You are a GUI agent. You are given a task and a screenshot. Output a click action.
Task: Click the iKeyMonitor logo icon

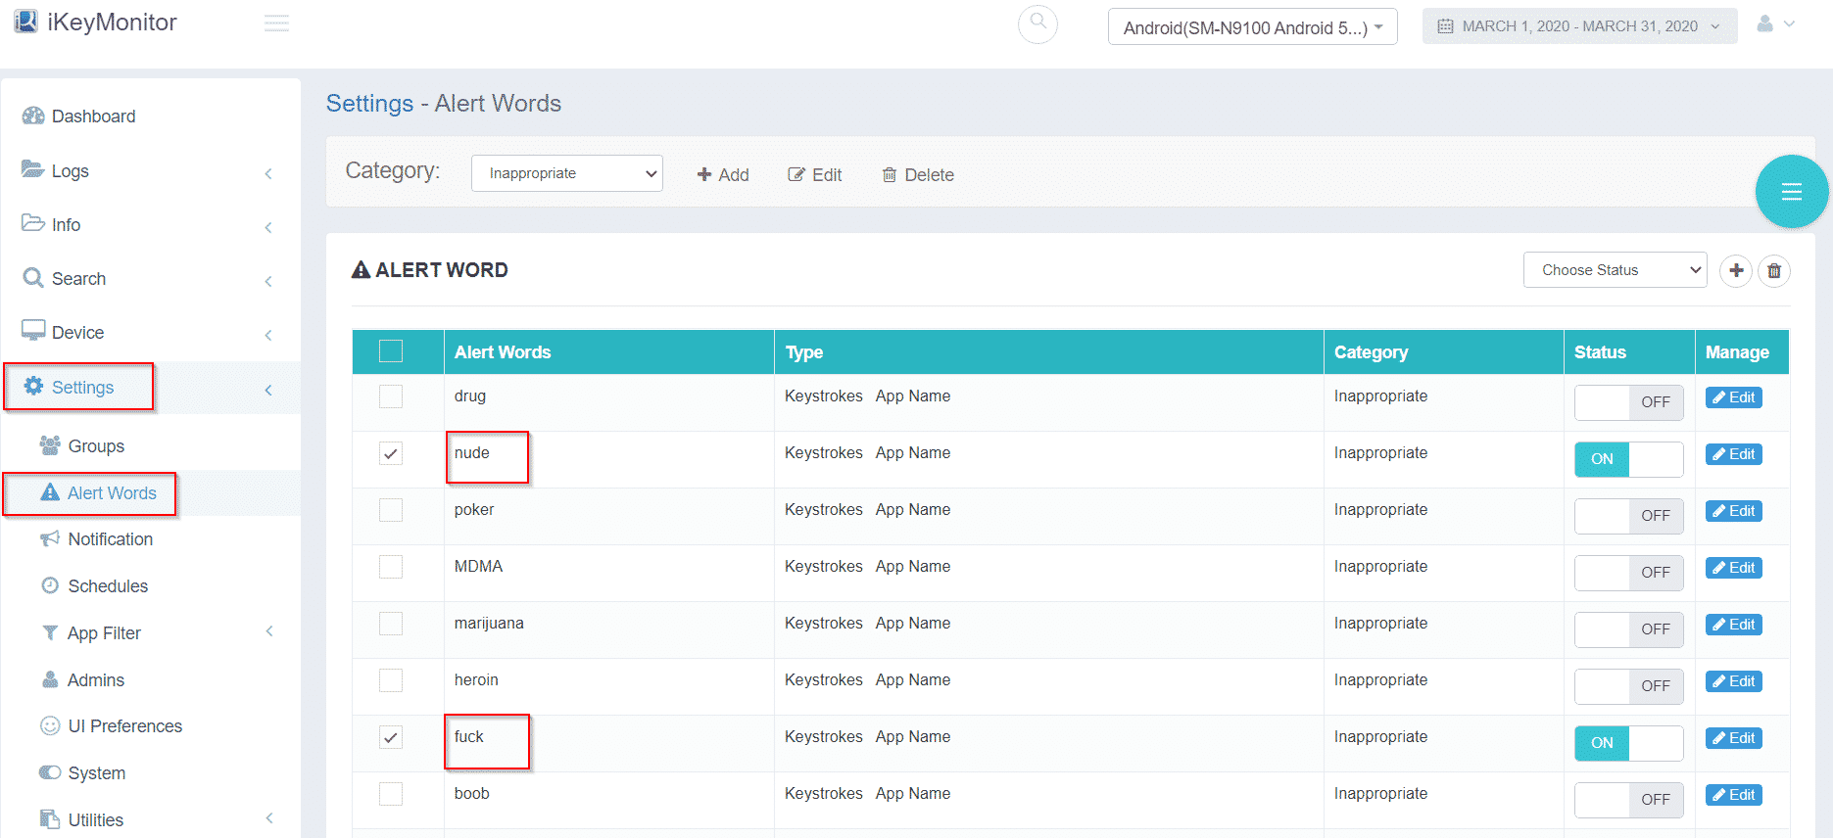[26, 23]
